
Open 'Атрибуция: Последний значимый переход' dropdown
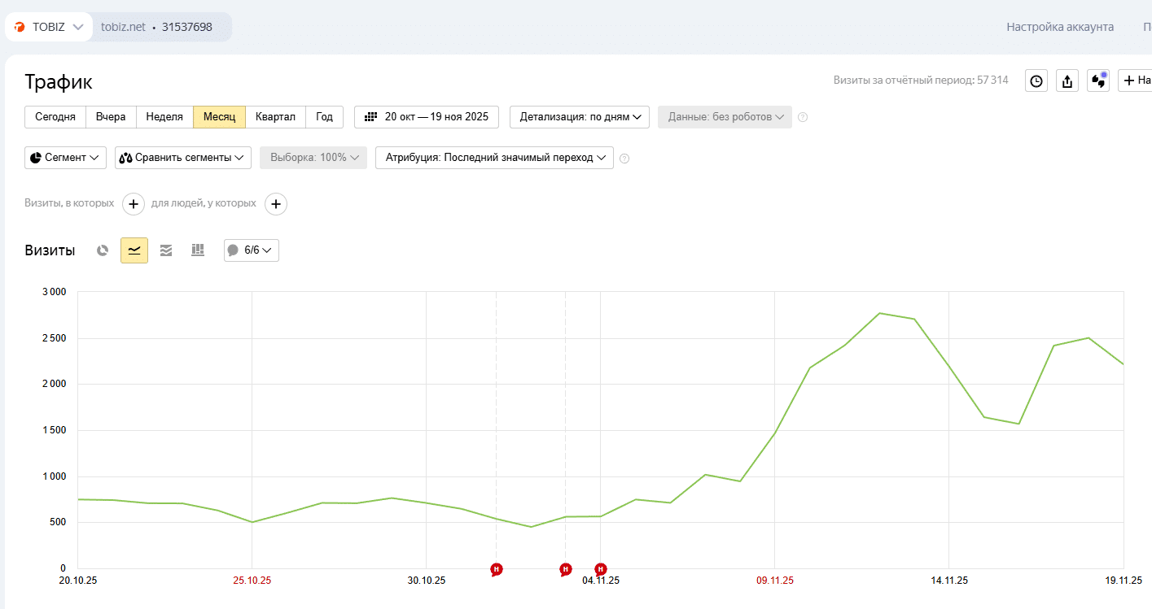click(x=494, y=158)
